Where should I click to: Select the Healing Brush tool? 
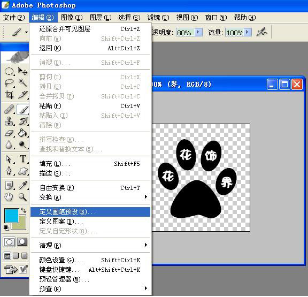tap(9, 109)
